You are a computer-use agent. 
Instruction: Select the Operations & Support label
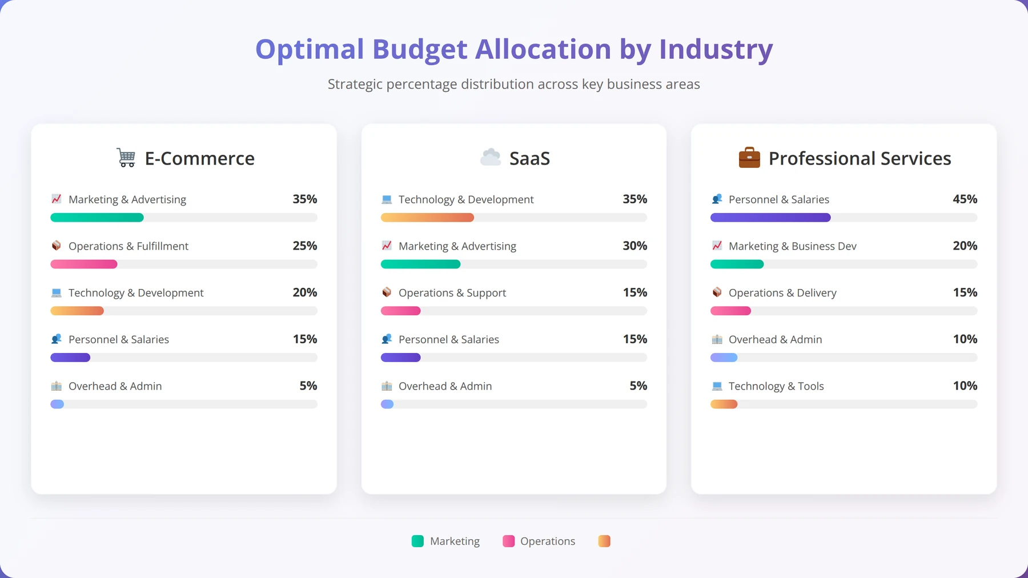tap(452, 293)
